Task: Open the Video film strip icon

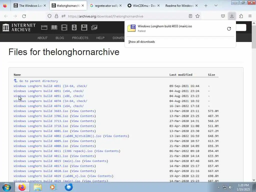Action: tap(64, 27)
